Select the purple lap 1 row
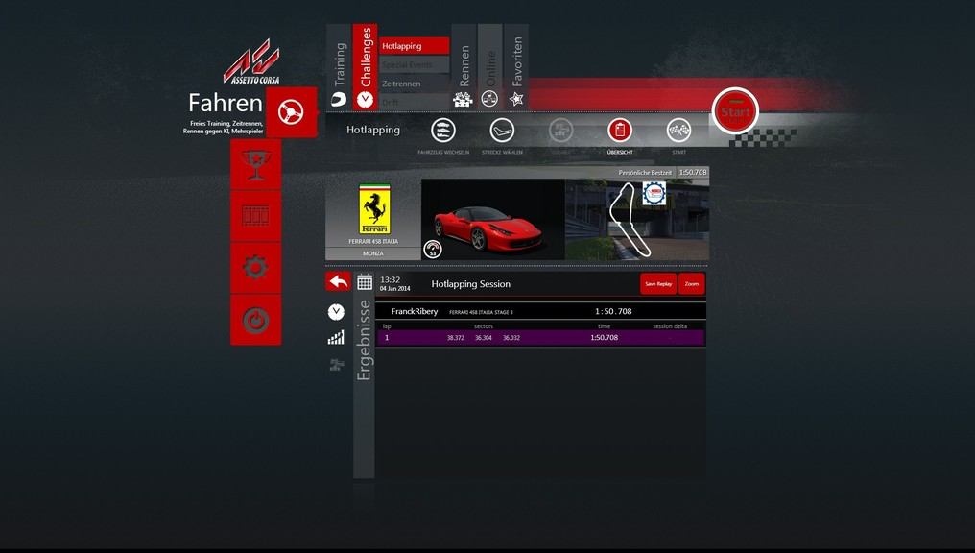The width and height of the screenshot is (975, 553). [540, 338]
